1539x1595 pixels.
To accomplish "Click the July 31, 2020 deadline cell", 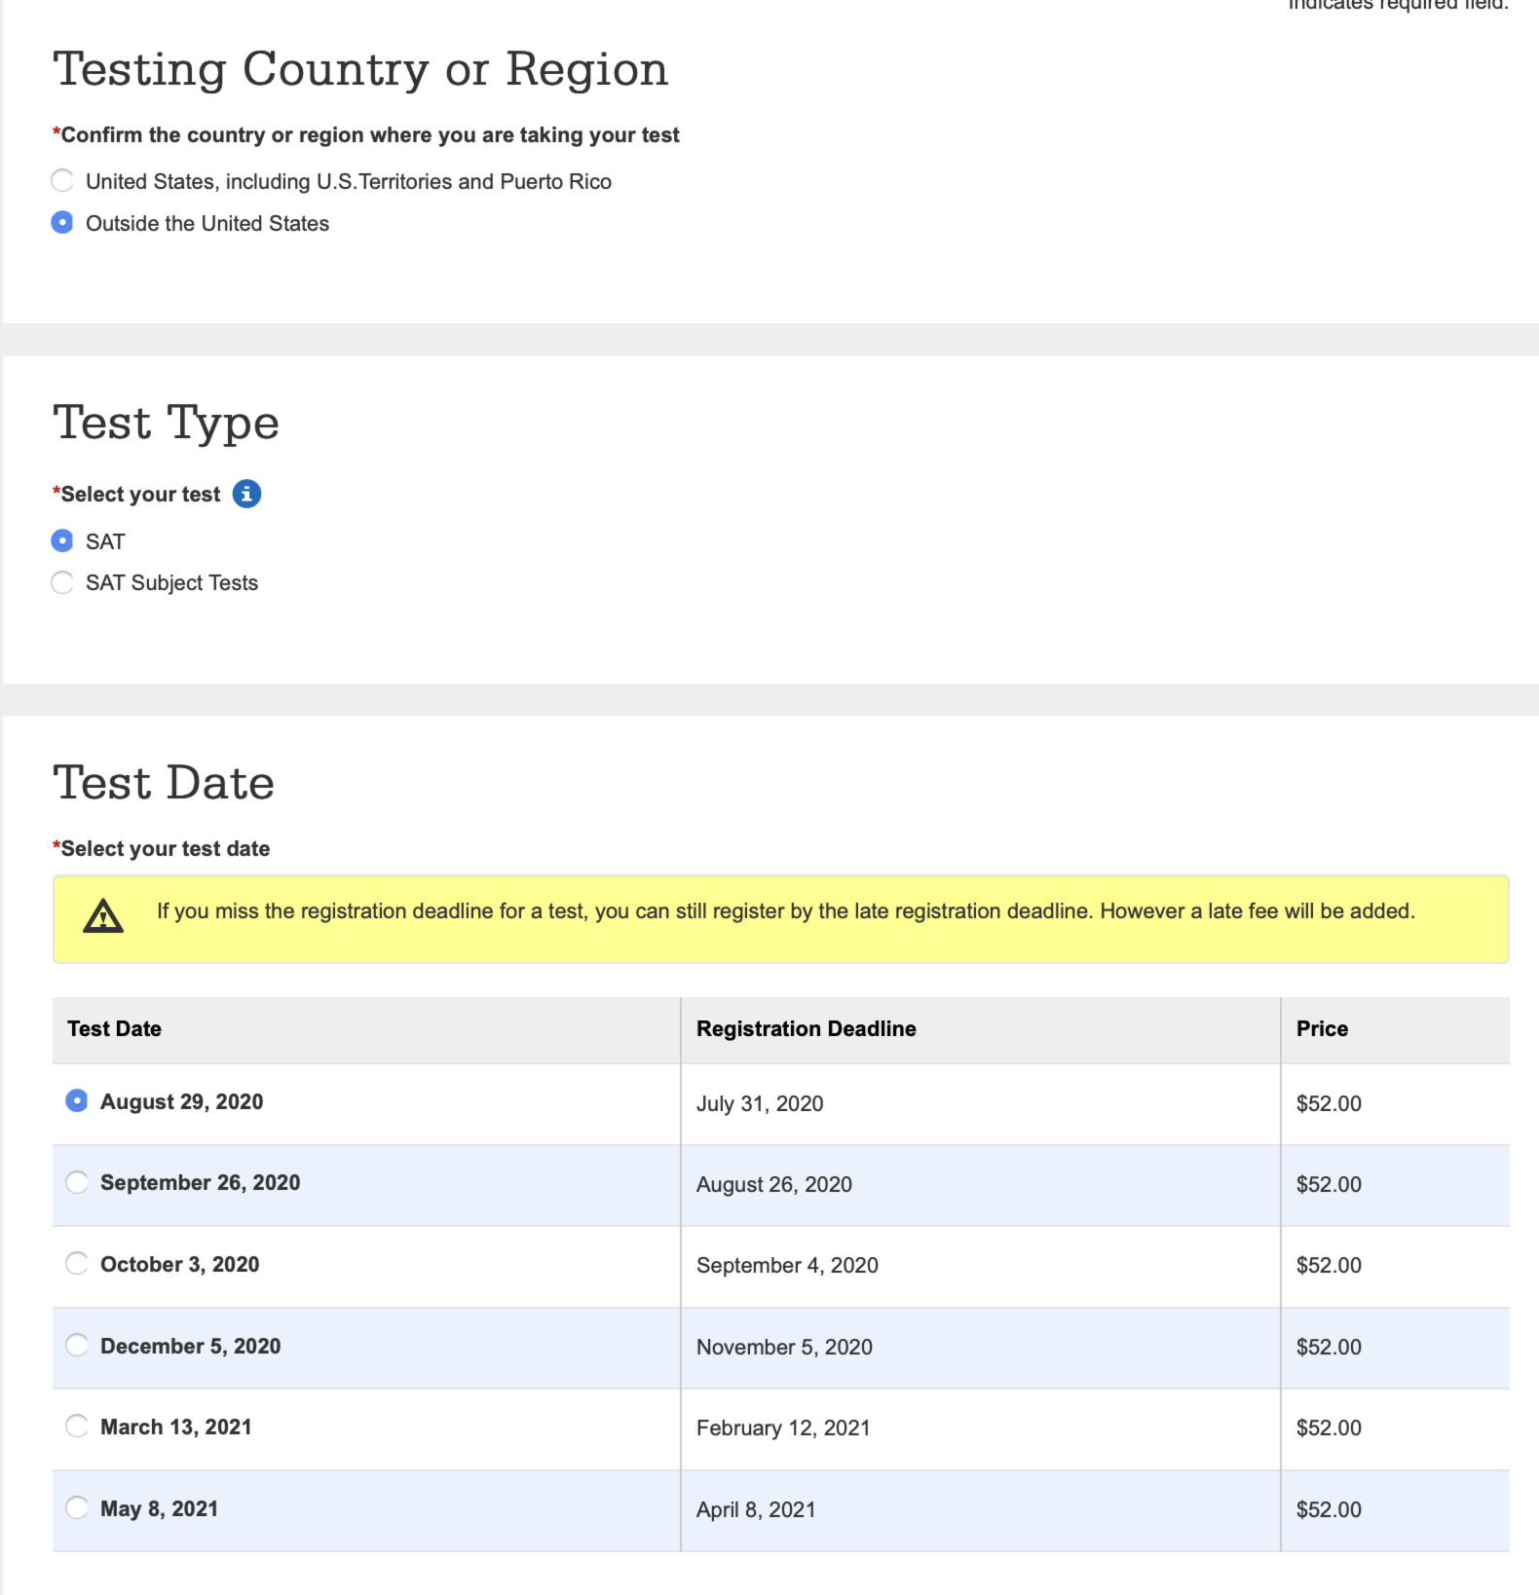I will [760, 1103].
